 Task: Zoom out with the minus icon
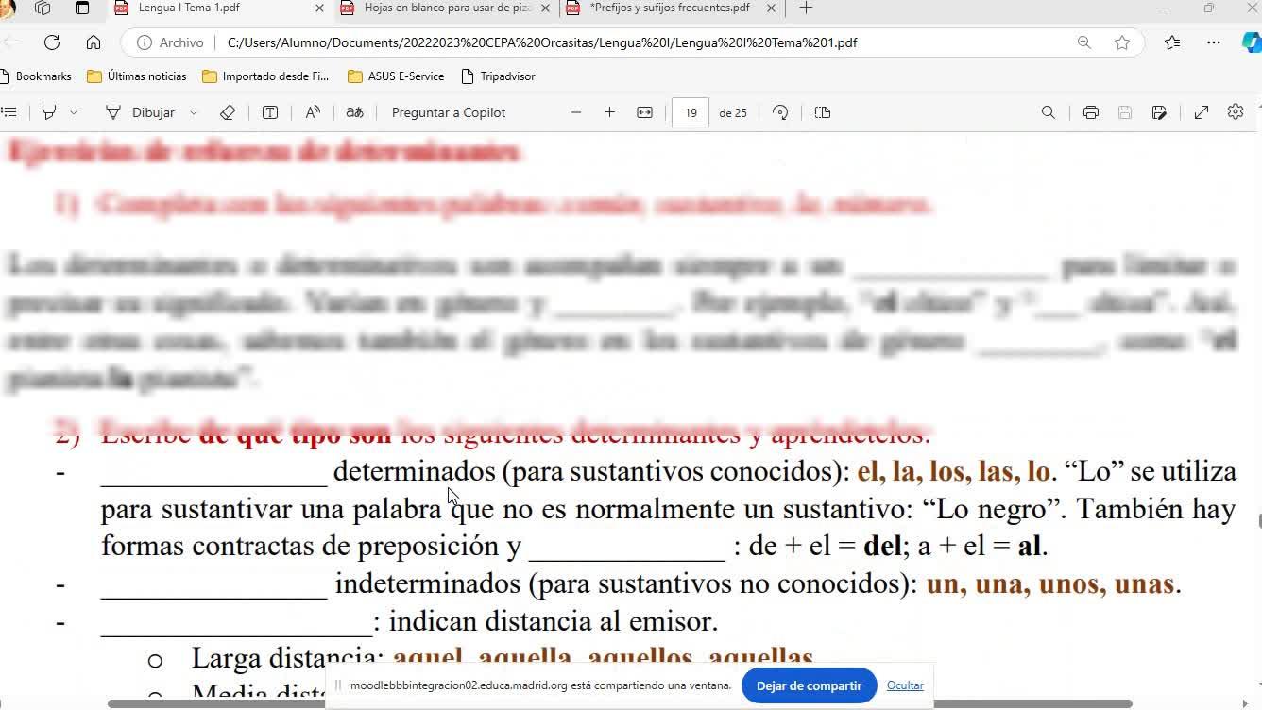[576, 112]
